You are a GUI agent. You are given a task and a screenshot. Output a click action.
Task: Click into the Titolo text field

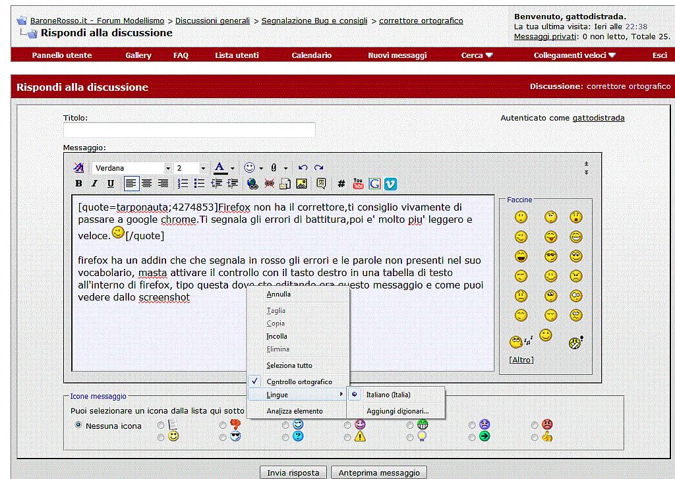(x=189, y=130)
